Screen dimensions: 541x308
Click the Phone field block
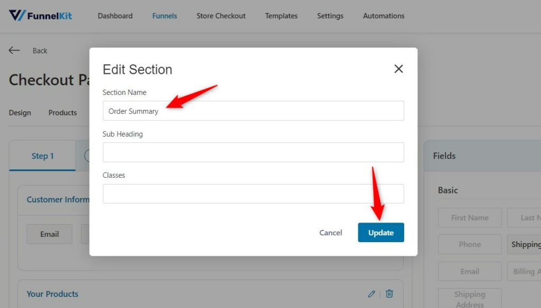click(x=470, y=244)
